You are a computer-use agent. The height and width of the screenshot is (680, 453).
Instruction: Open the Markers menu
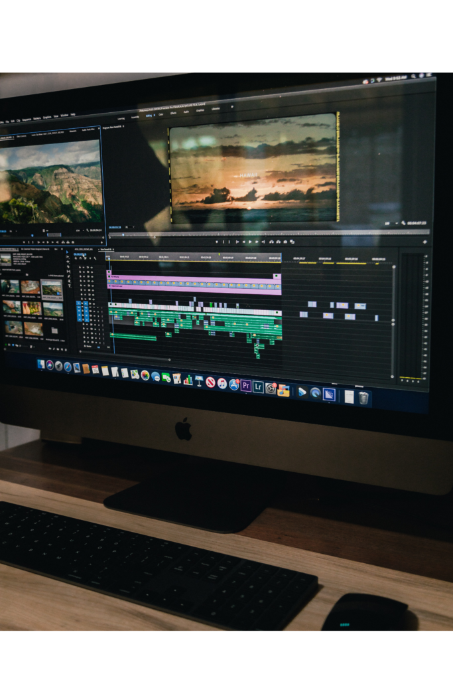[x=37, y=118]
